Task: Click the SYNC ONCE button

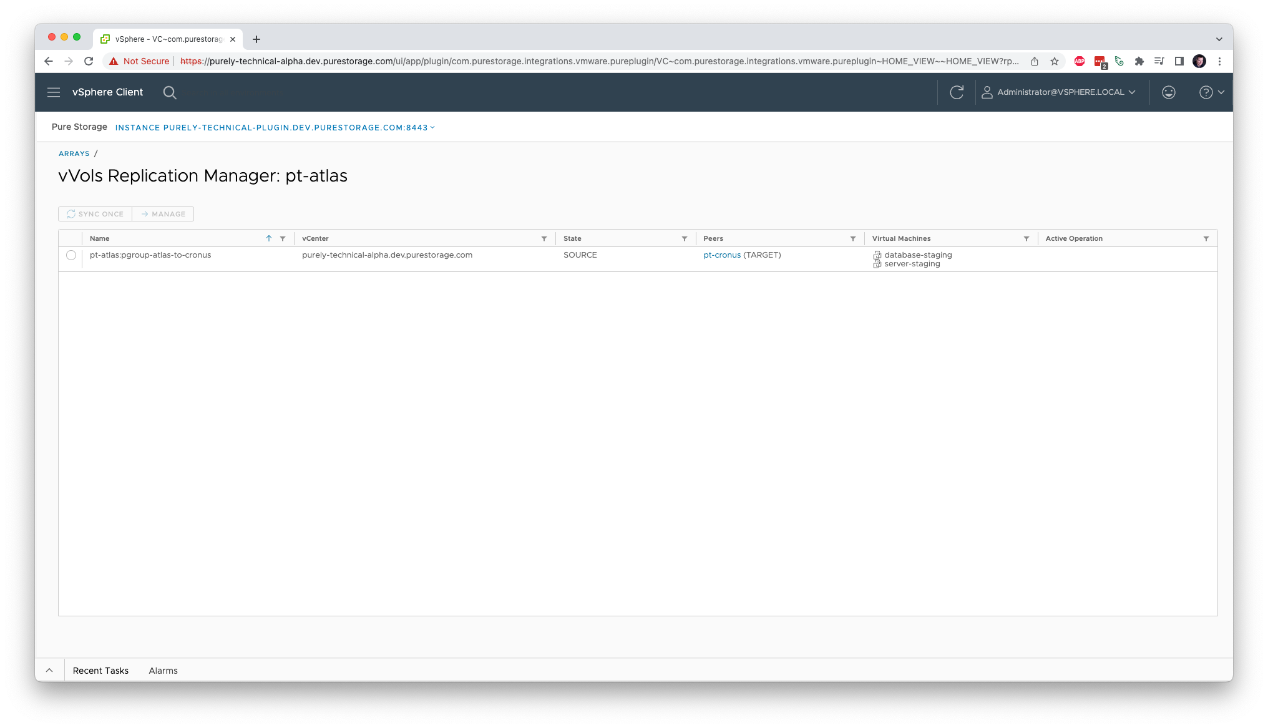Action: [x=95, y=213]
